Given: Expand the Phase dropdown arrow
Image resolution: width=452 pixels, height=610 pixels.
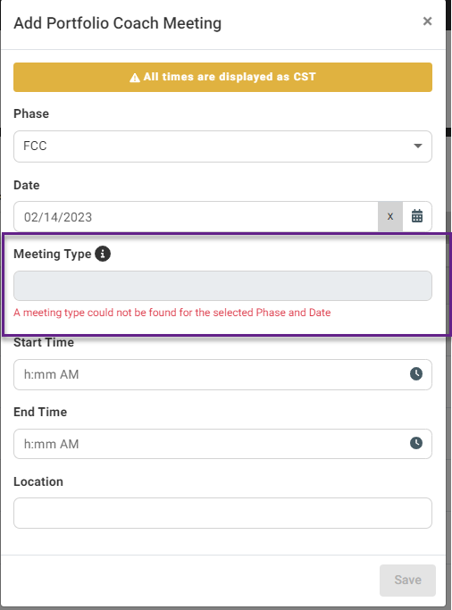Looking at the screenshot, I should point(418,146).
